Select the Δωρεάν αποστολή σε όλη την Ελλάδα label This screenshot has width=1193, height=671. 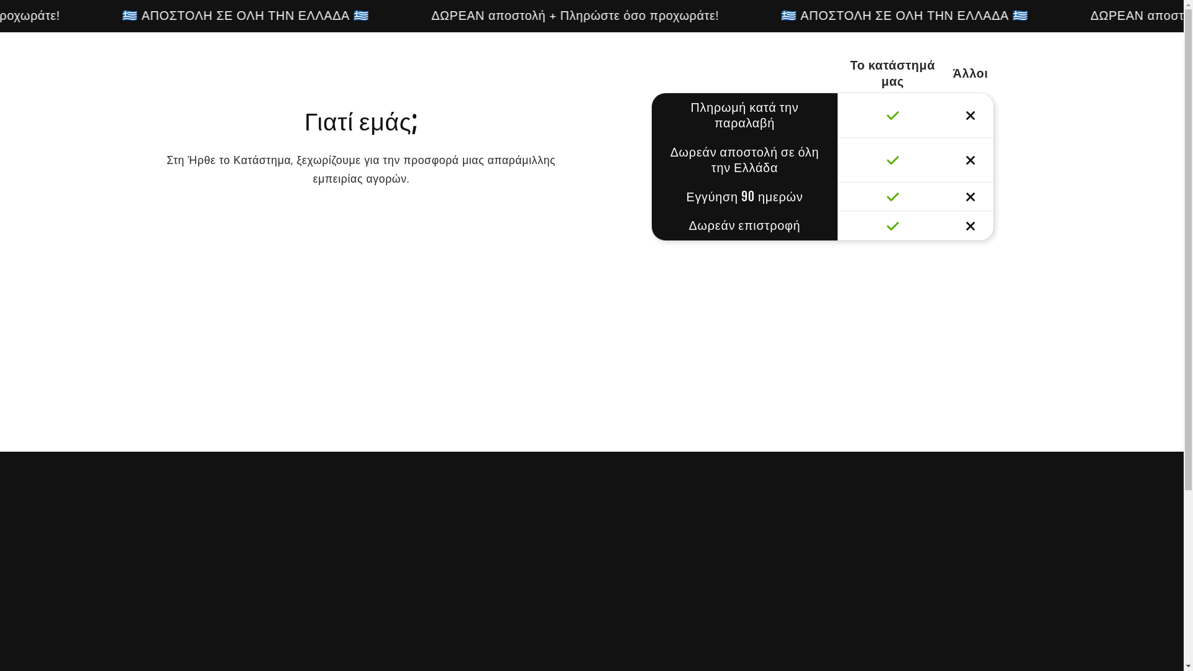point(744,160)
